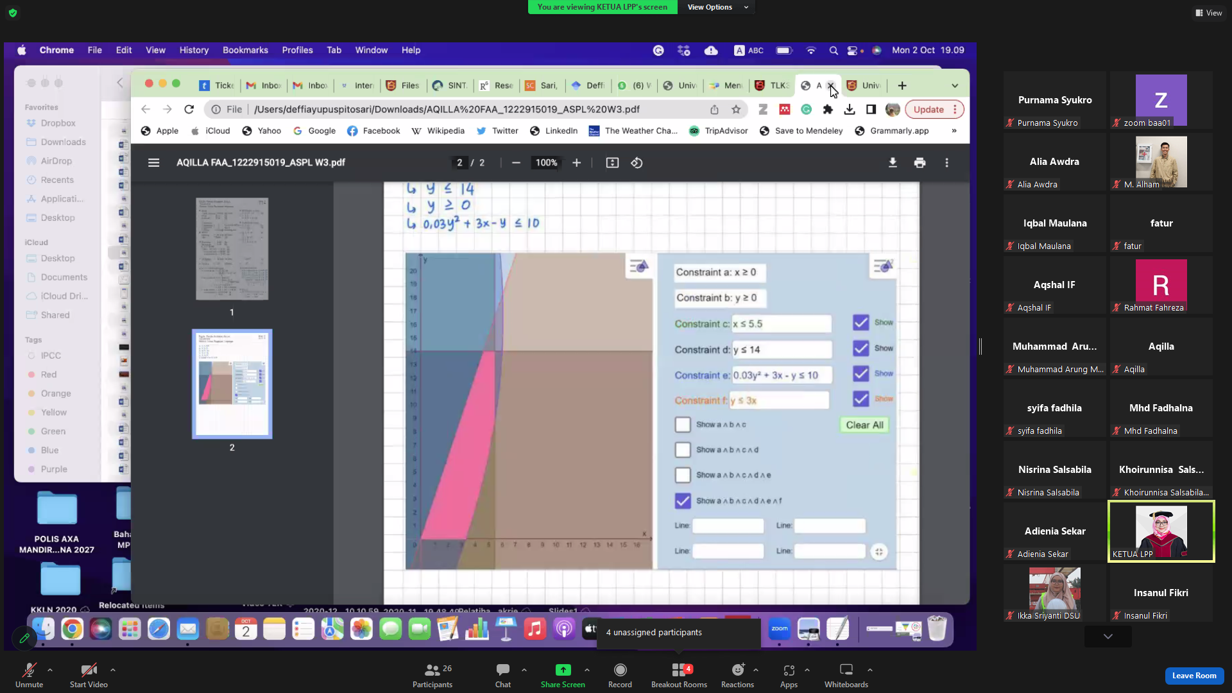Viewport: 1232px width, 693px height.
Task: Toggle Show checkbox for Constraint e
Action: [860, 373]
